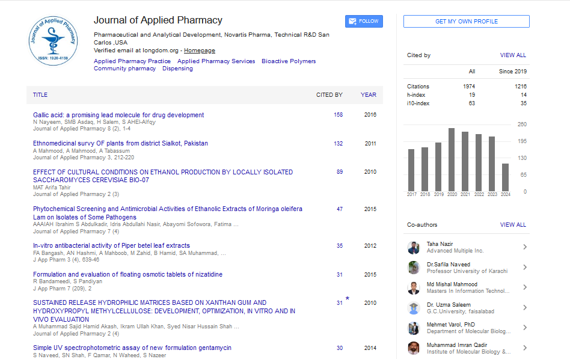
Task: Click Muhammad Imran Qadir's avatar
Action: tap(414, 348)
